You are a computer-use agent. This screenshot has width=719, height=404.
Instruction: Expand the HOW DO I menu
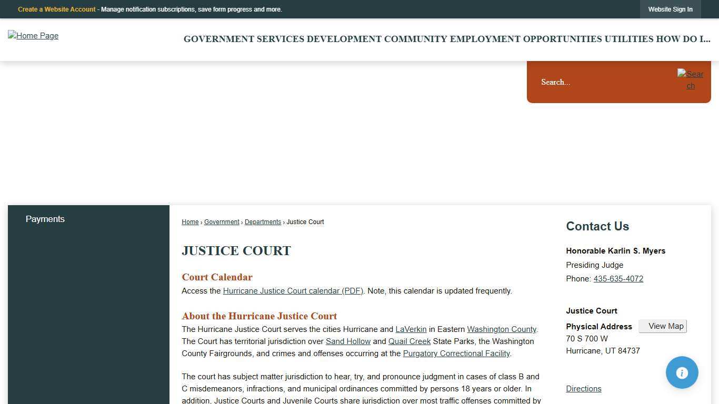(x=683, y=39)
